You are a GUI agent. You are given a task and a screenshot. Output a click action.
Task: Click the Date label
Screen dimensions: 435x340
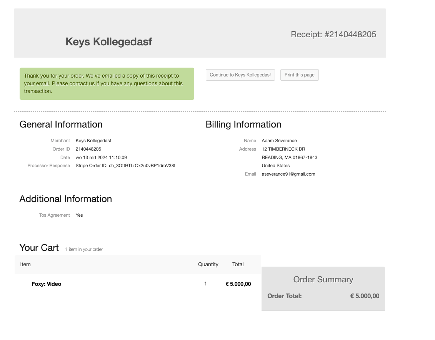pyautogui.click(x=65, y=158)
